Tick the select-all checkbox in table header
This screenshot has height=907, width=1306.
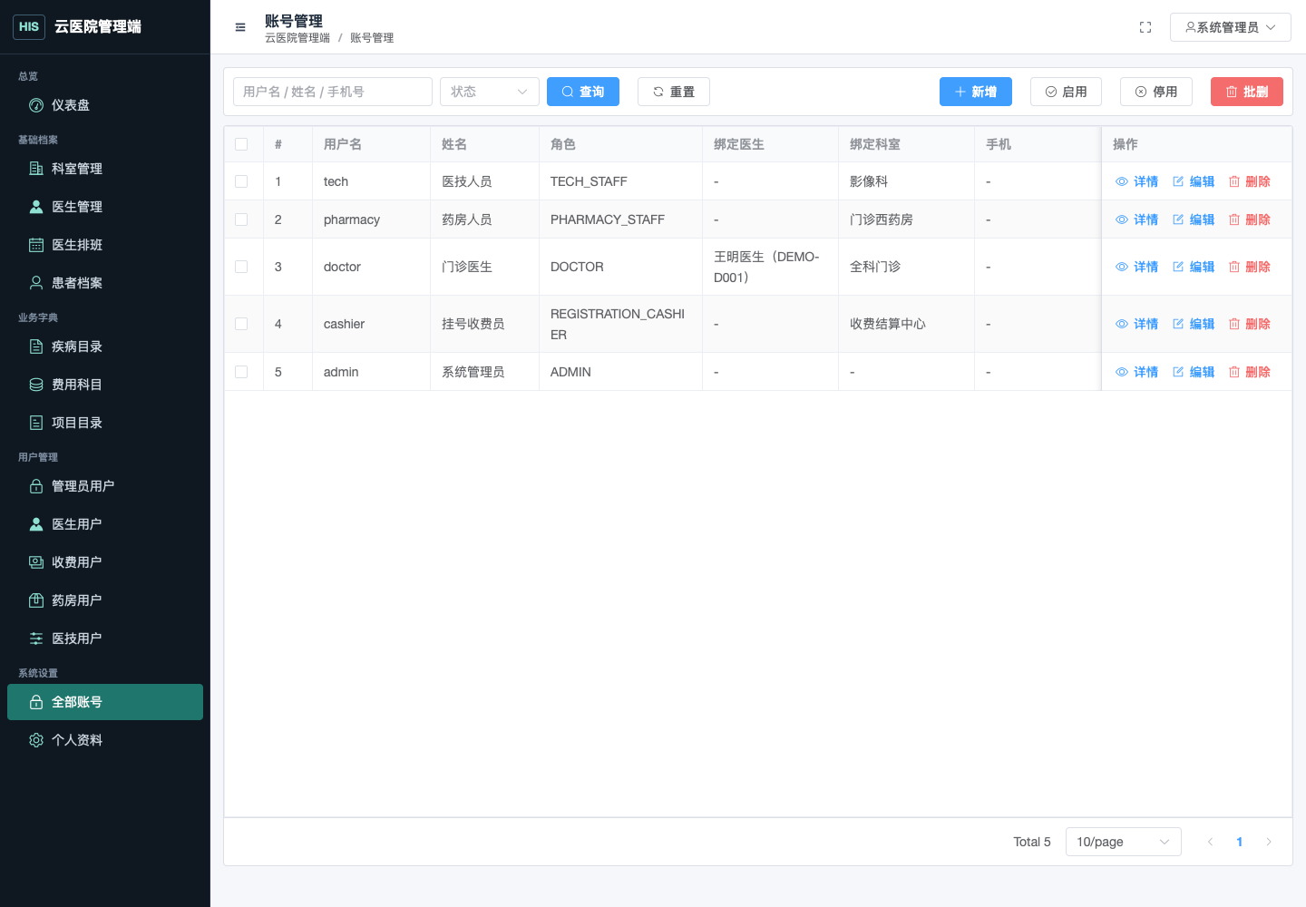click(x=241, y=144)
